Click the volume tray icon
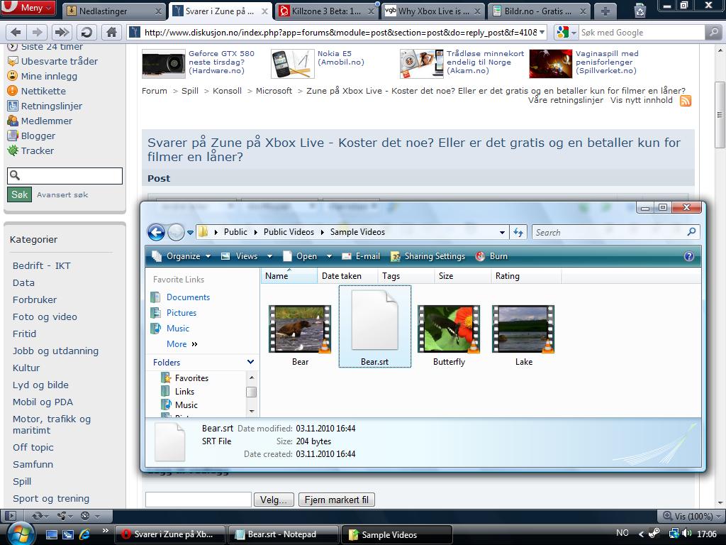Image resolution: width=726 pixels, height=545 pixels. tap(687, 534)
